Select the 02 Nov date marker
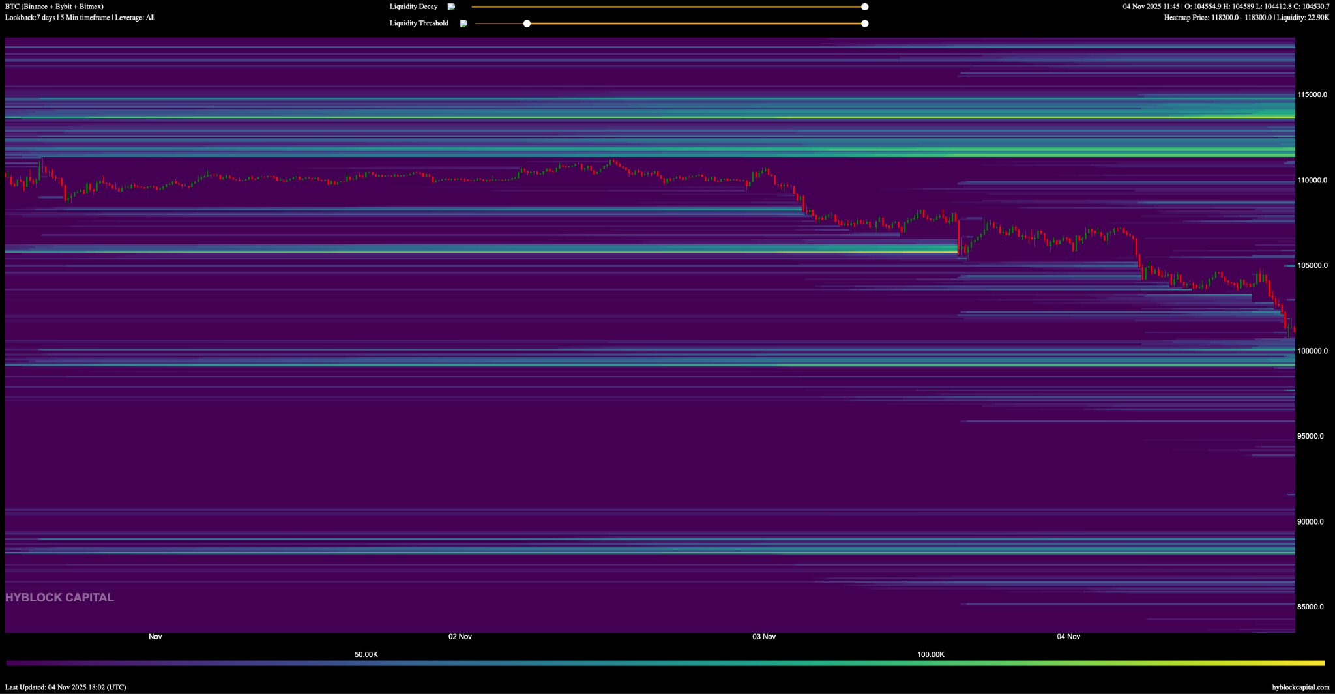The image size is (1335, 694). coord(460,637)
